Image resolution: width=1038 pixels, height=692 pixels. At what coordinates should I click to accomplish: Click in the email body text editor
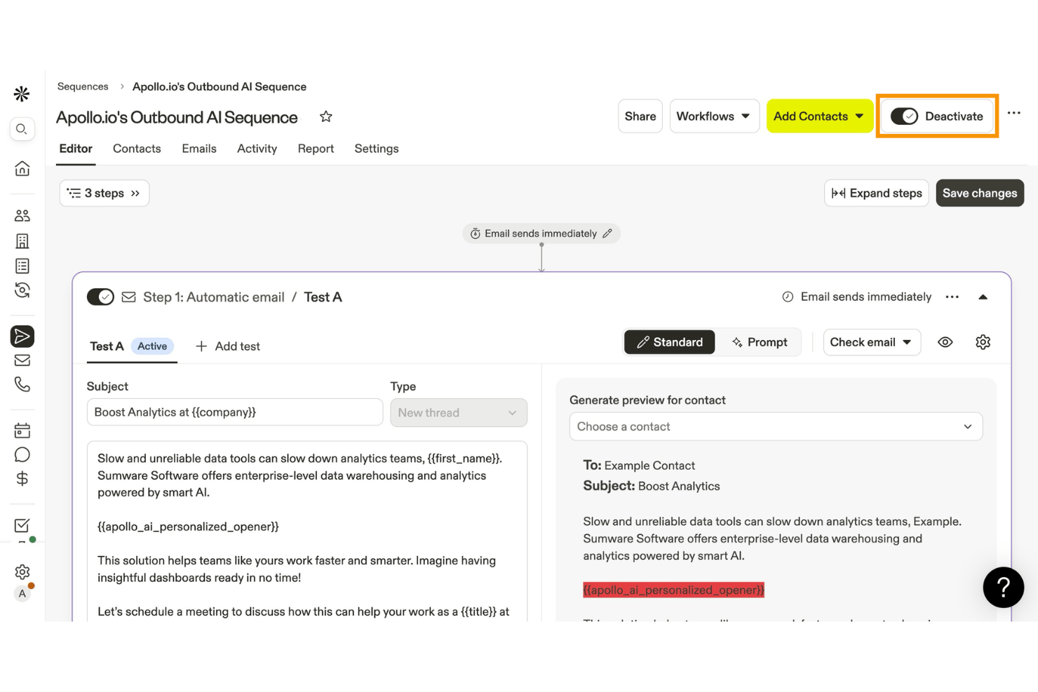tap(307, 531)
